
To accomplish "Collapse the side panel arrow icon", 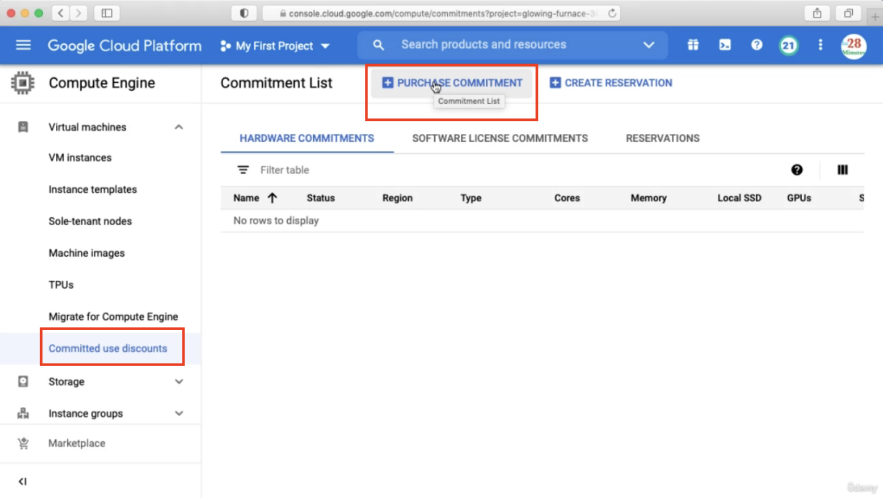I will [22, 481].
